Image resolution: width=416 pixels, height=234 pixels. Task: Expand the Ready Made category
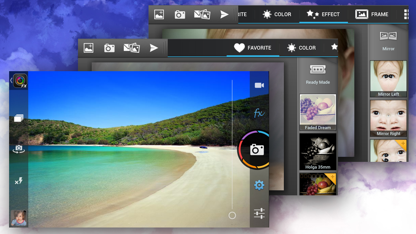(x=318, y=74)
